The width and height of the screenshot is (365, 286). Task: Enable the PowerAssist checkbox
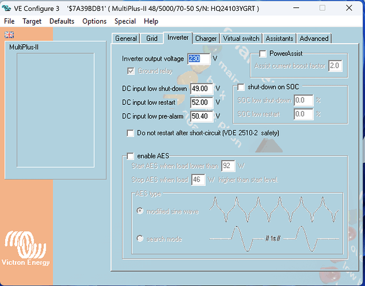263,53
